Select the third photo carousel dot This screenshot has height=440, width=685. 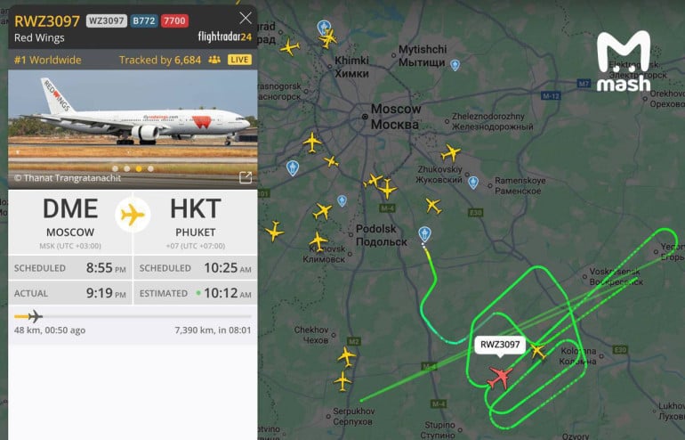tap(139, 168)
